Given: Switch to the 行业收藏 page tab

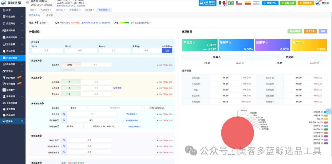Looking at the screenshot, I should (89, 10).
